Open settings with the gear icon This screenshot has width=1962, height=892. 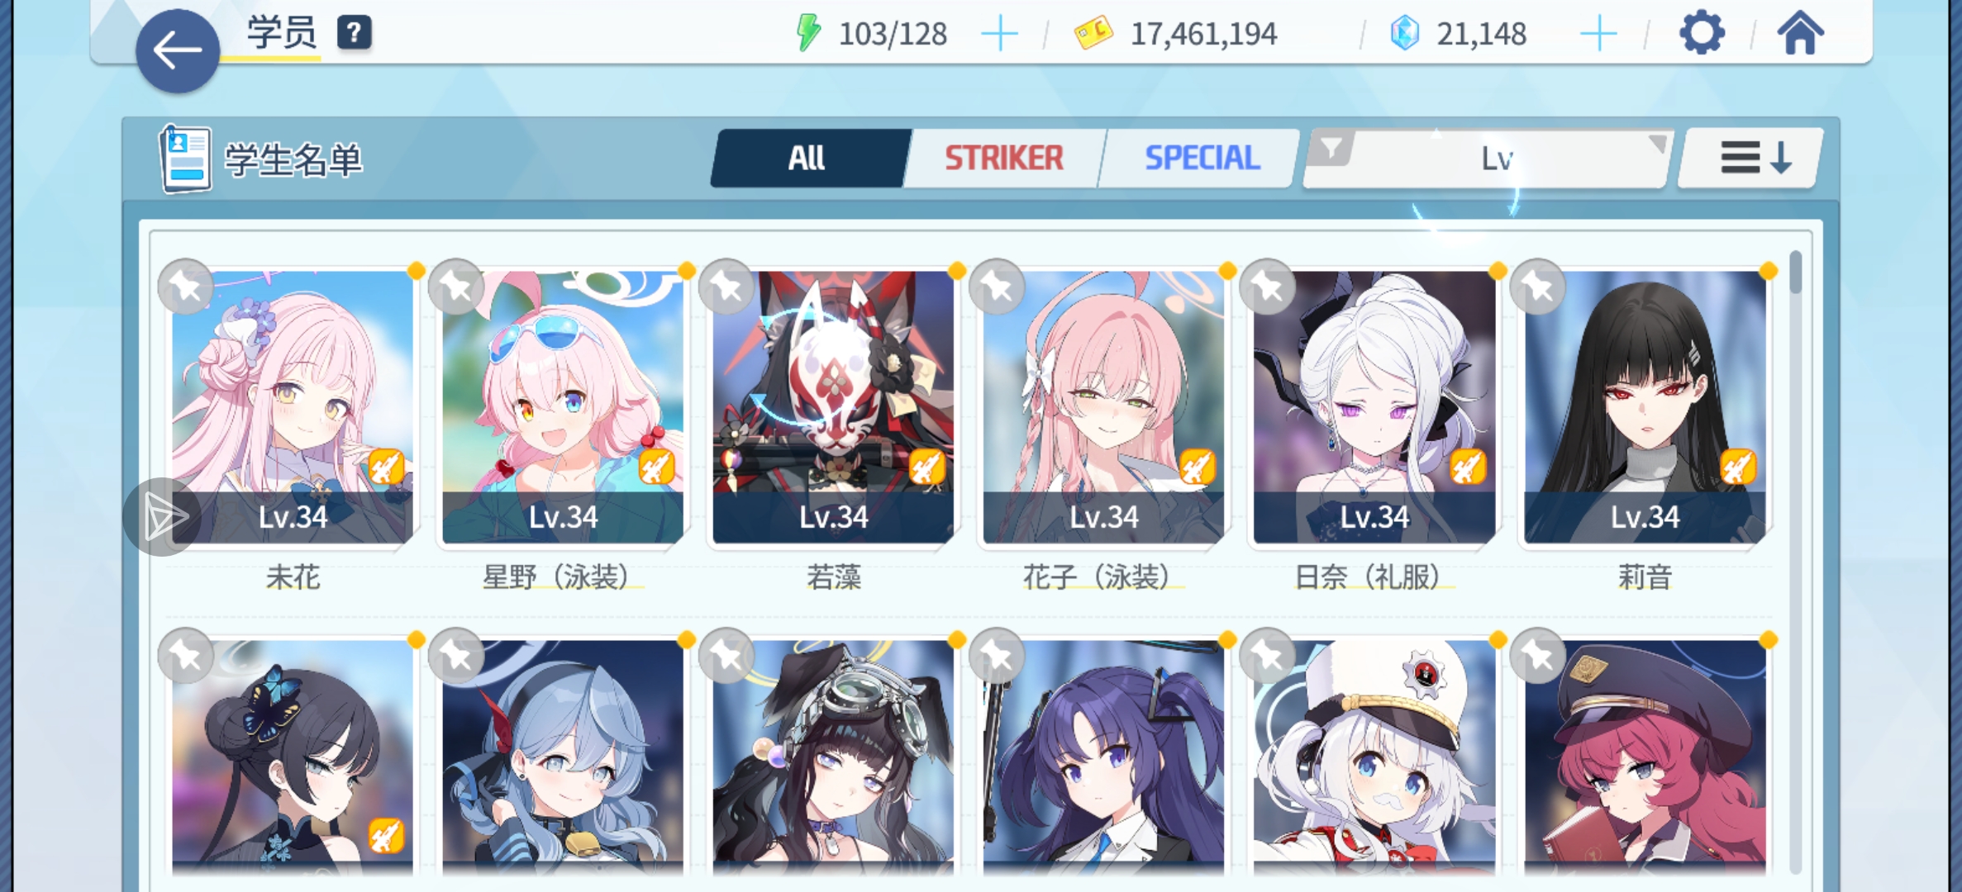click(1702, 34)
